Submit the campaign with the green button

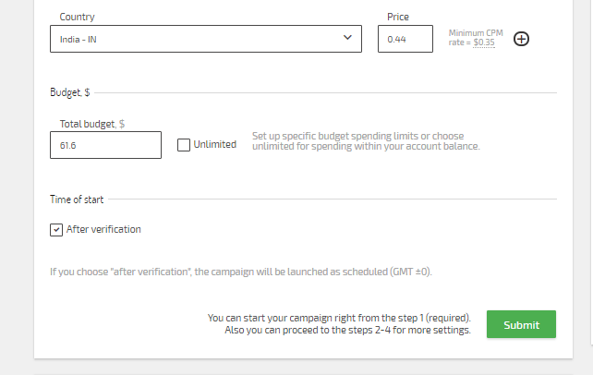[x=521, y=324]
